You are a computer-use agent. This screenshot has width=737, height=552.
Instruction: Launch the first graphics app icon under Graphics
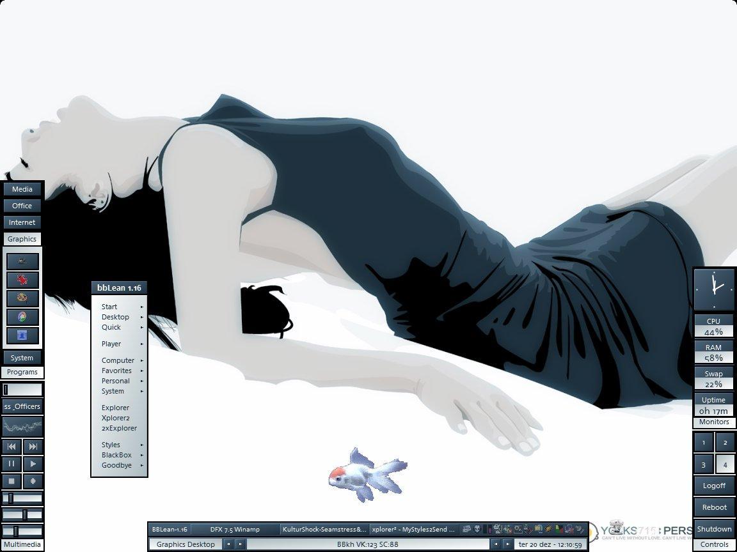click(x=22, y=261)
